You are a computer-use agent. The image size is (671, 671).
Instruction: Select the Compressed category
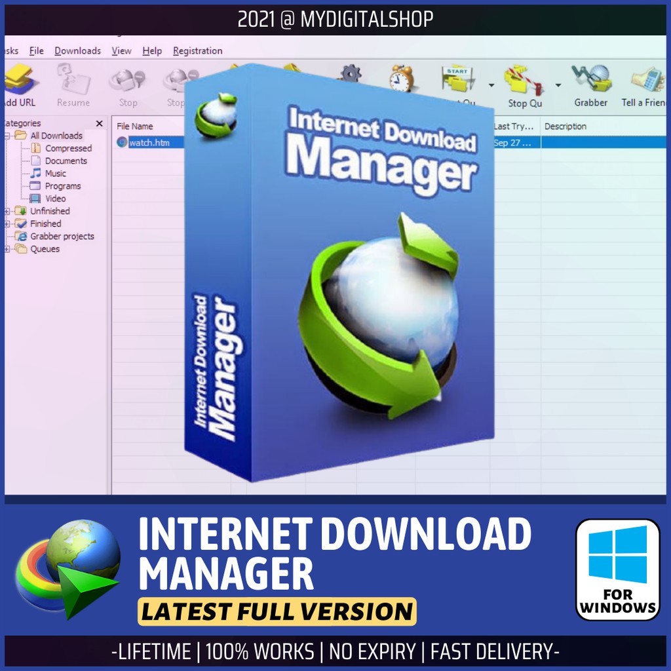67,148
